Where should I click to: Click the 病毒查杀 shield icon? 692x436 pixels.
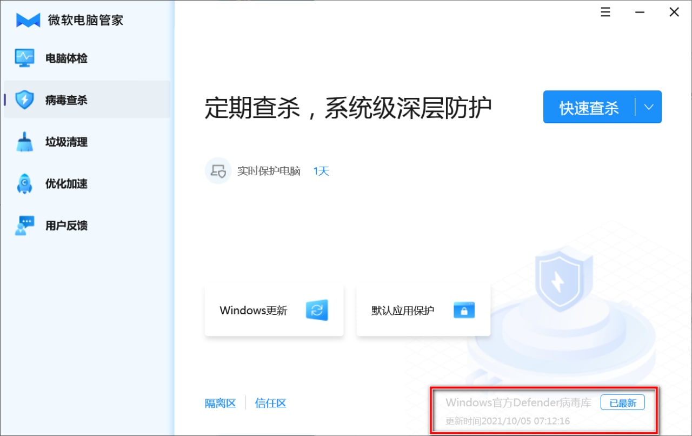(24, 100)
